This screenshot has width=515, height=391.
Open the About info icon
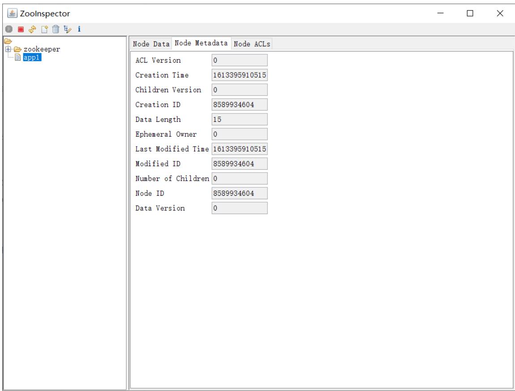pyautogui.click(x=79, y=29)
